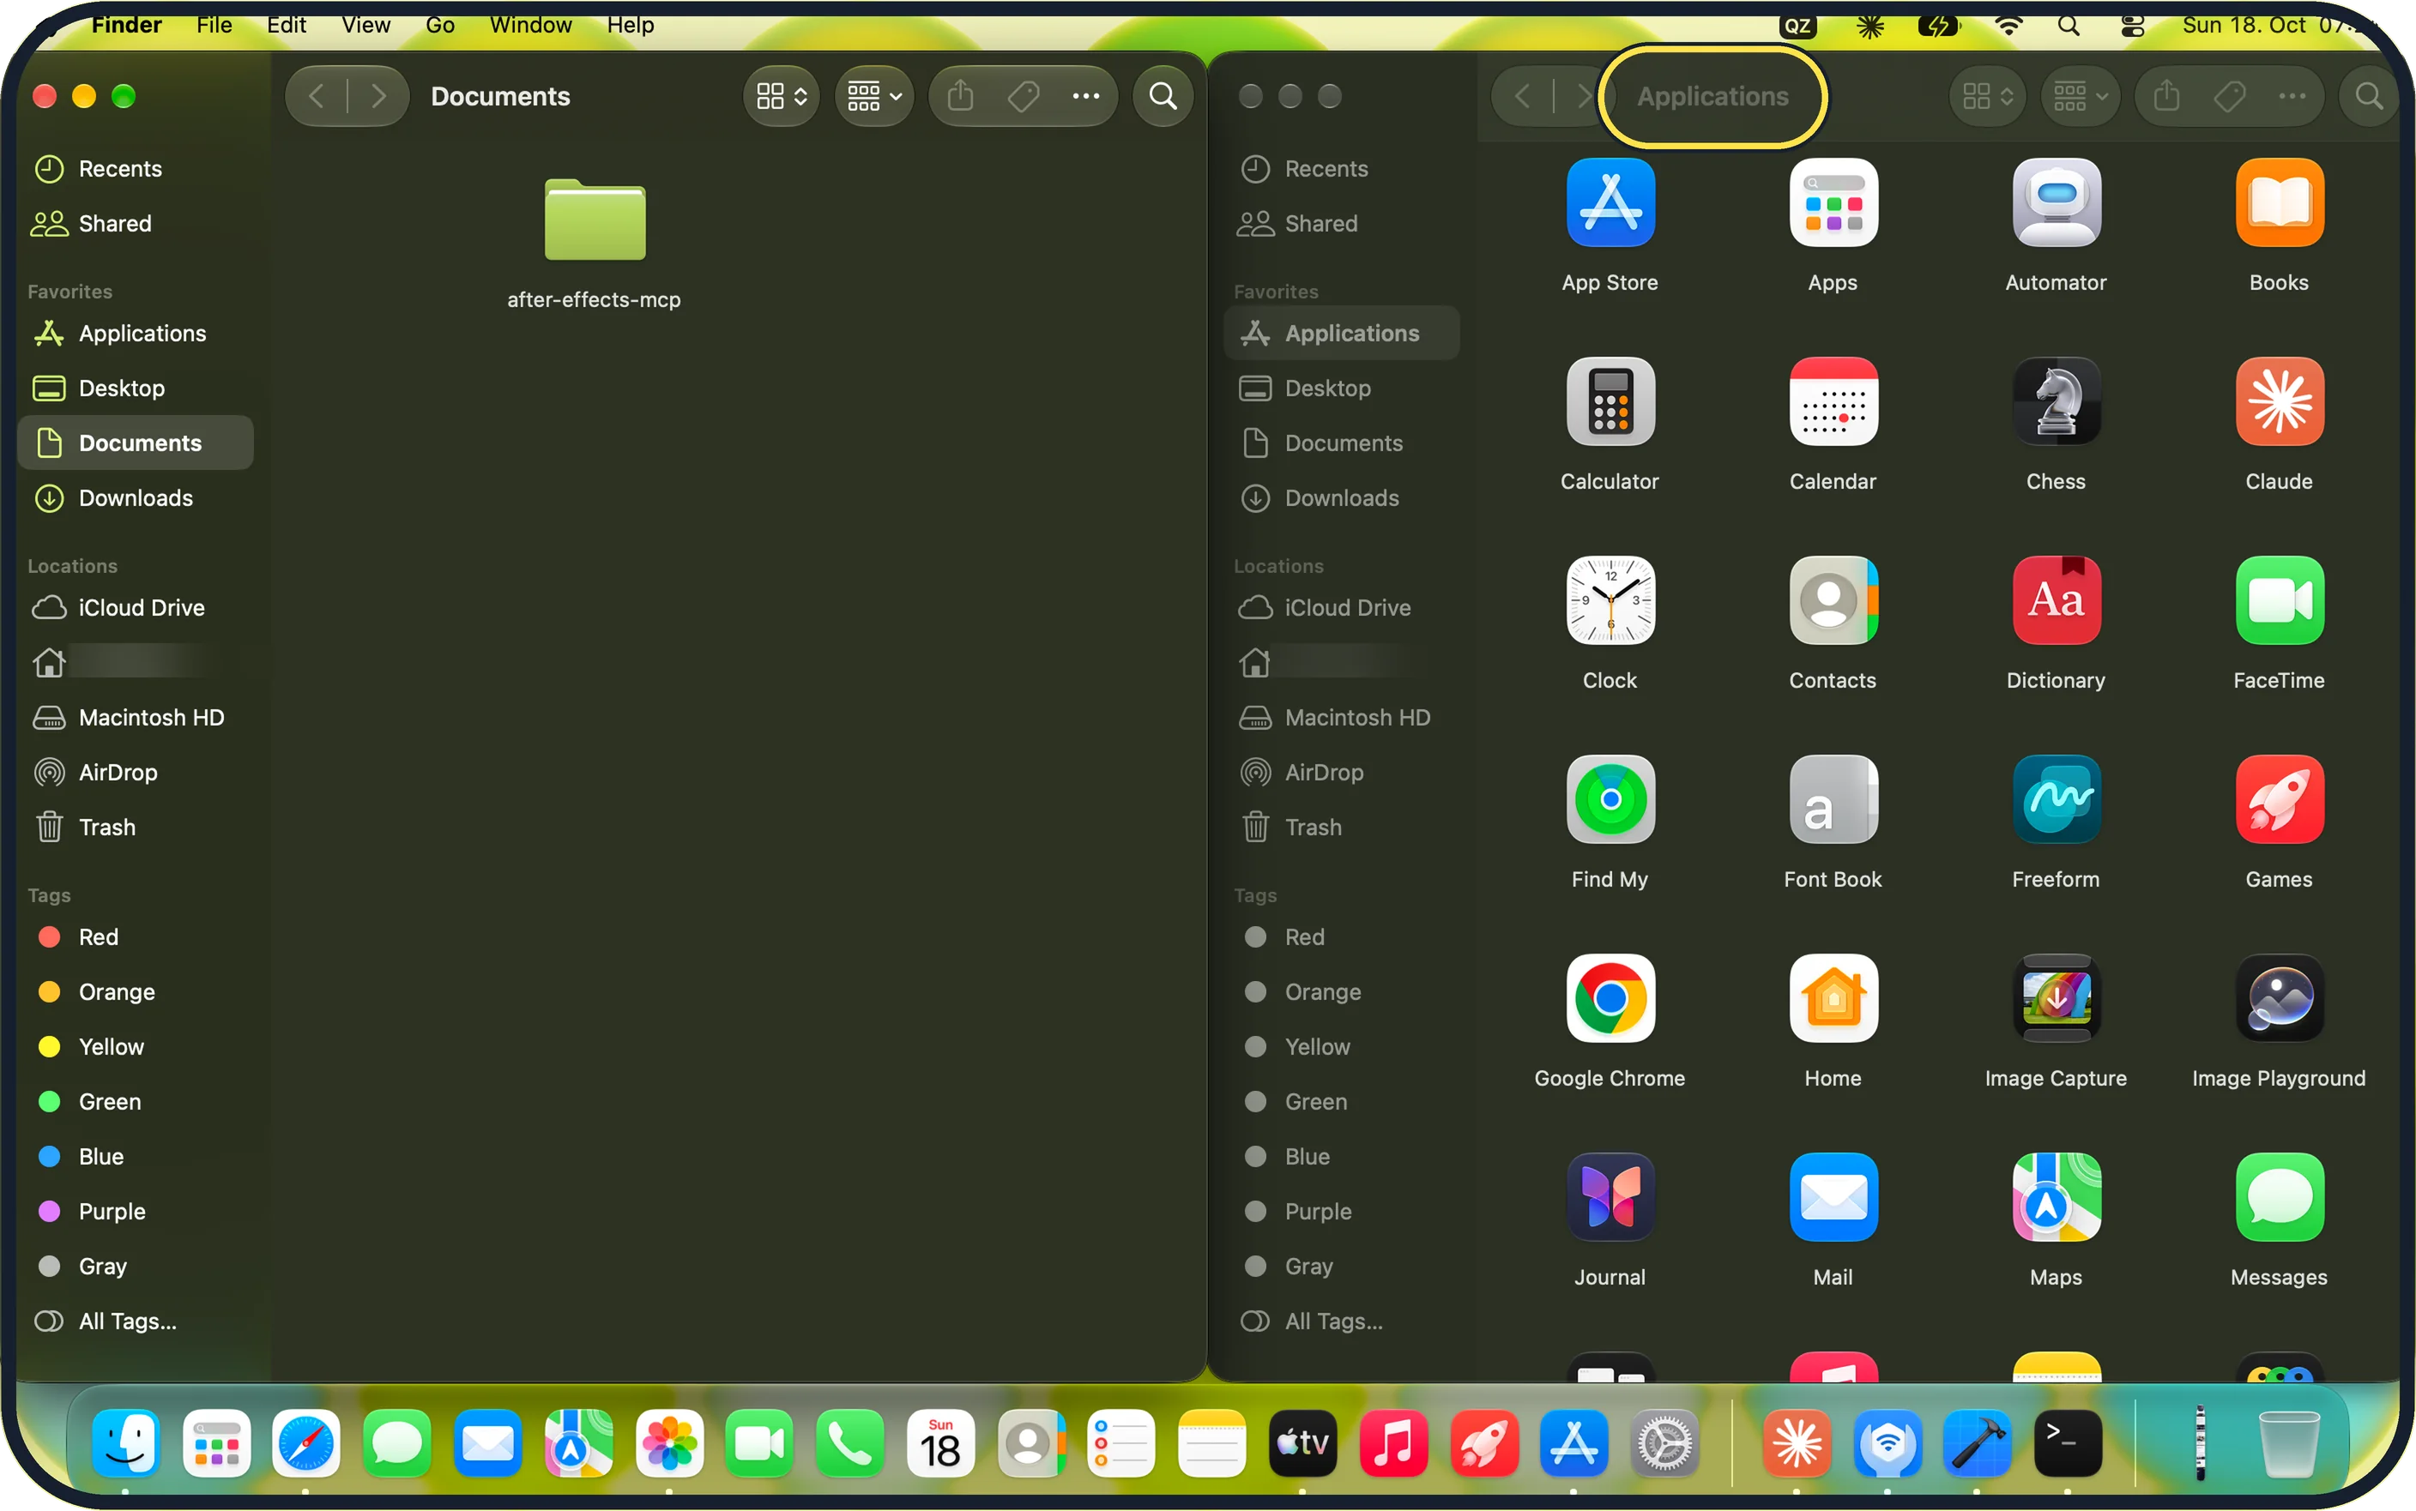This screenshot has height=1511, width=2416.
Task: Select the Red tag in Documents sidebar
Action: 135,937
